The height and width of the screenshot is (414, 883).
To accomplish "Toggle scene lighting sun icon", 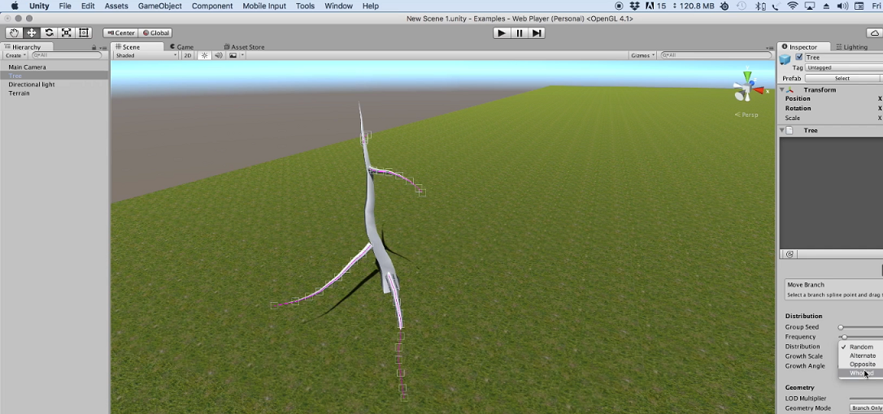I will tap(204, 55).
